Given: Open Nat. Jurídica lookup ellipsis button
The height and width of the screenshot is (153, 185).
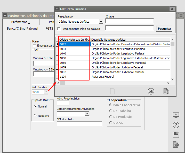Looking at the screenshot, I should coord(46,92).
